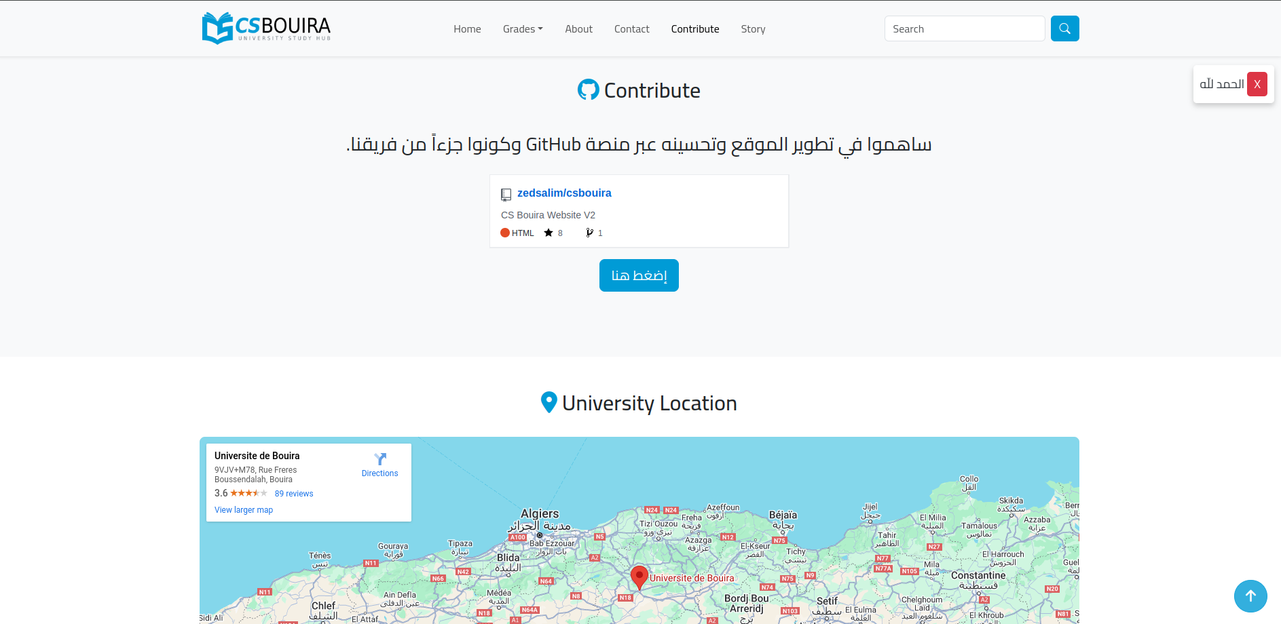
Task: Click the fork count icon
Action: pos(590,233)
